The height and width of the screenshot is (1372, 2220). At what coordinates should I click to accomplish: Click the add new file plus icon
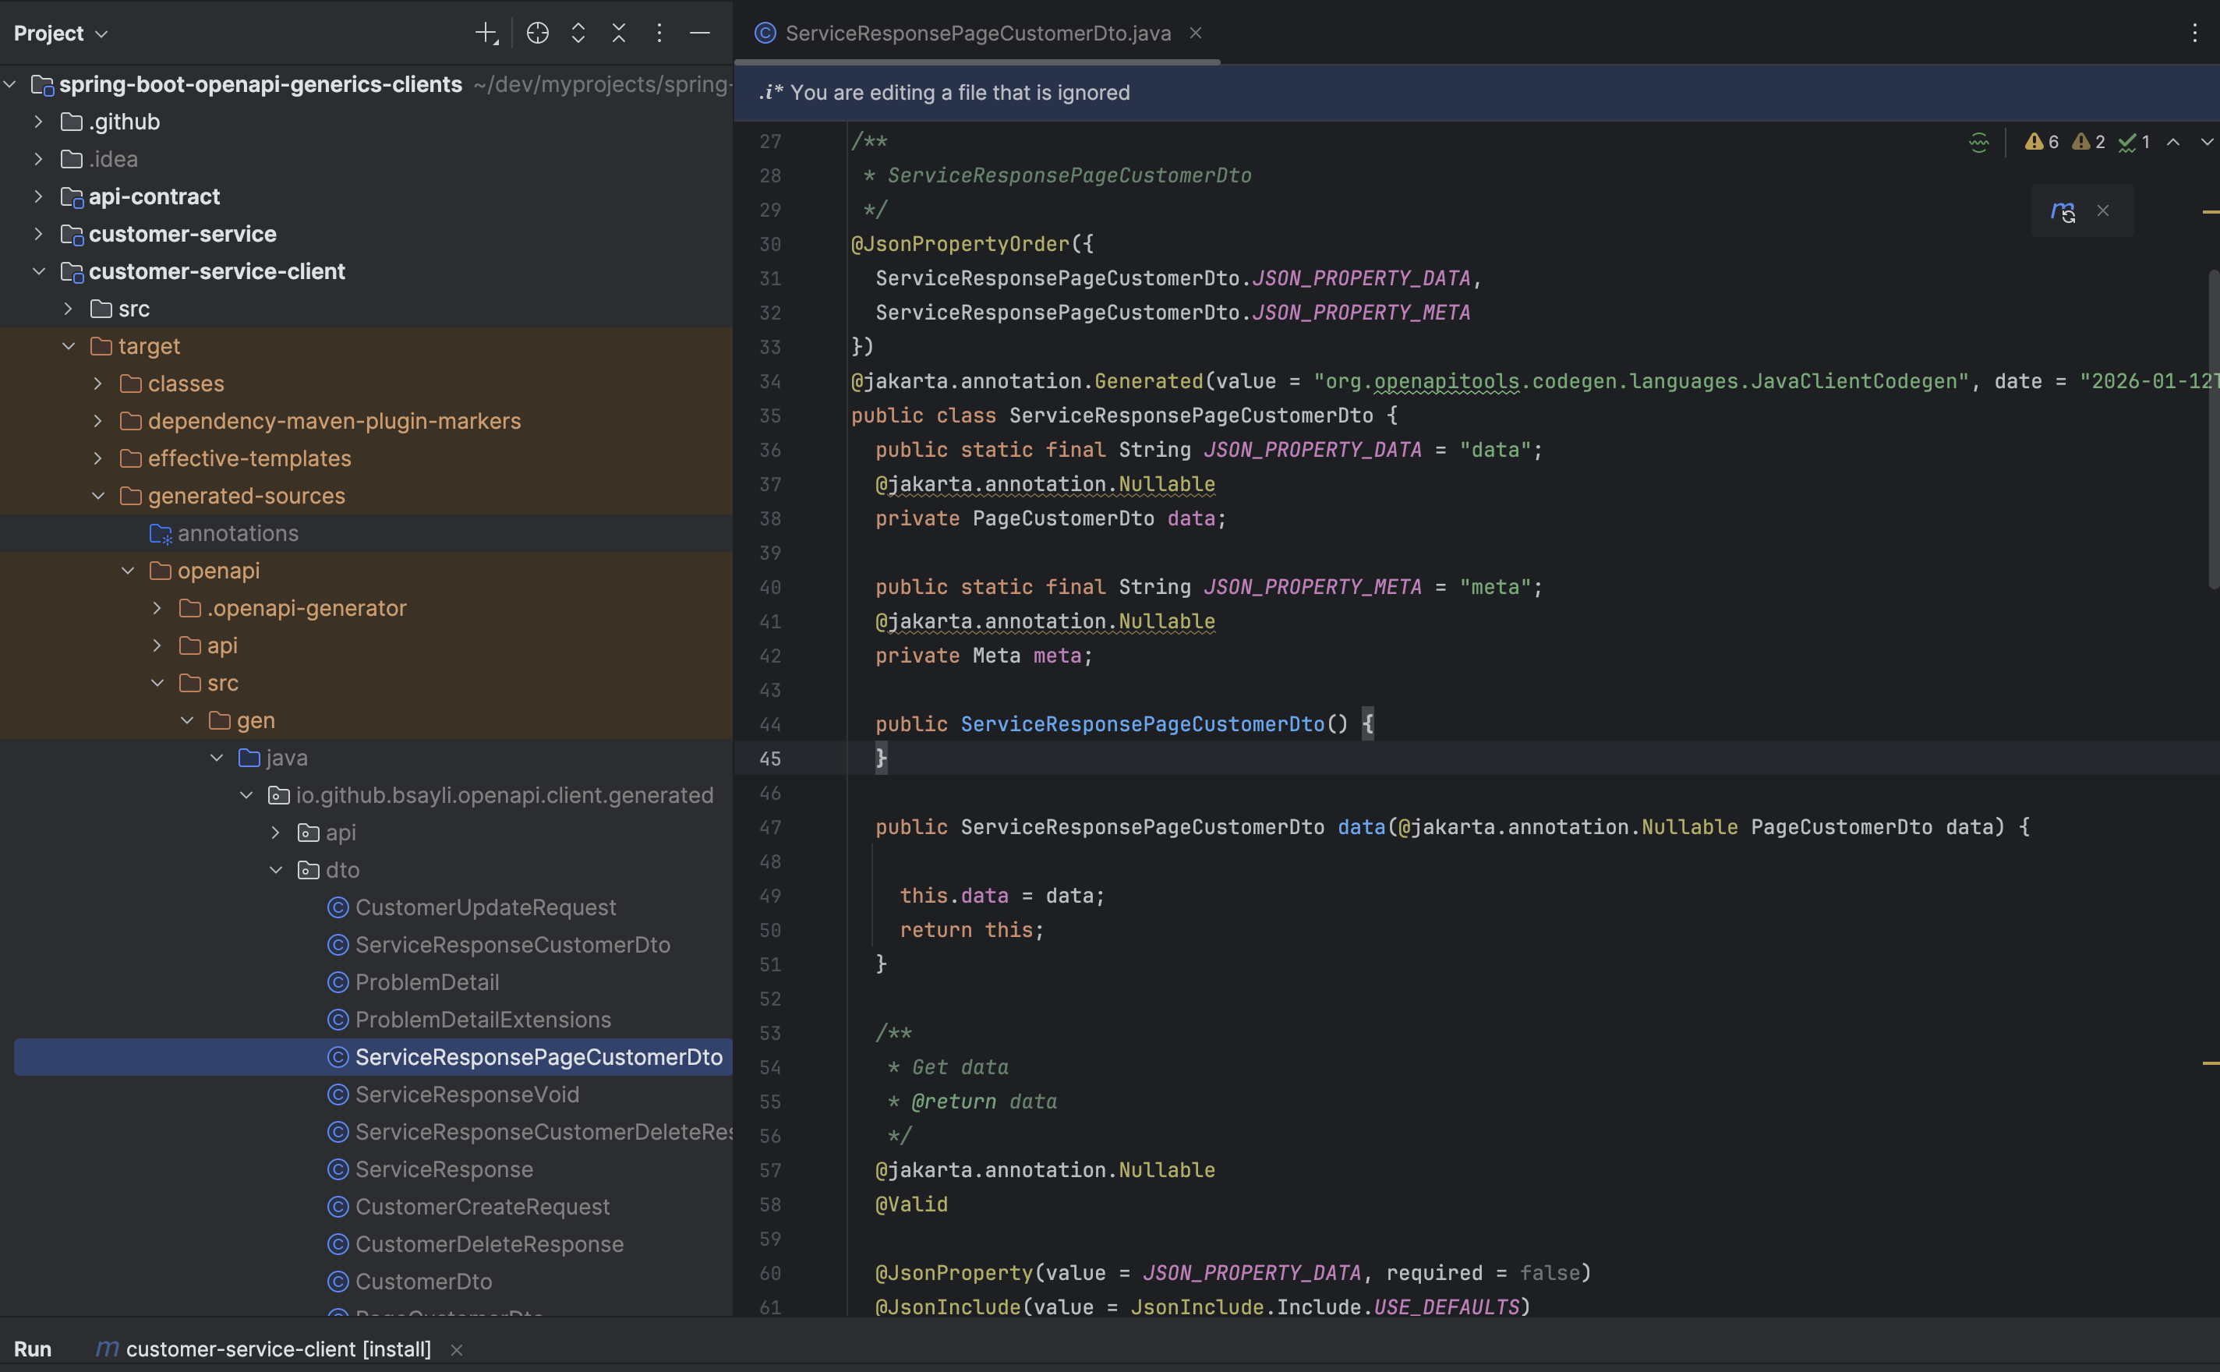tap(486, 34)
